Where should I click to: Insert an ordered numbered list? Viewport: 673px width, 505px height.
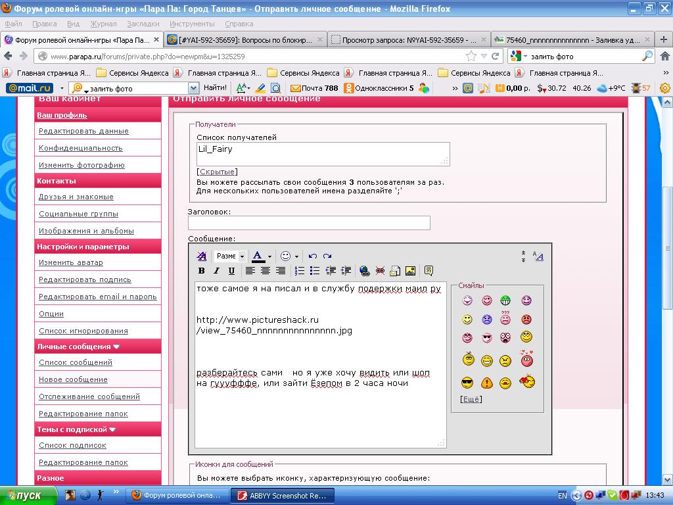click(300, 270)
